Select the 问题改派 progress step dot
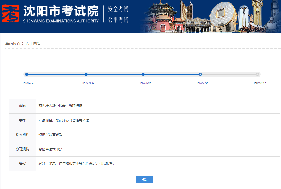Viewport: 281px width, 189px height. pyautogui.click(x=143, y=75)
